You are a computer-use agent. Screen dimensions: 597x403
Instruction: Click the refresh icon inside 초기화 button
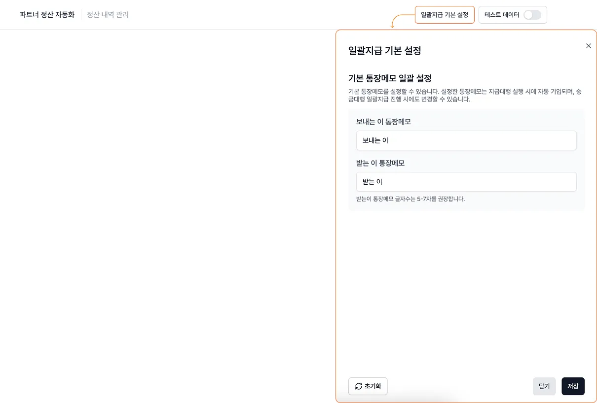(x=358, y=386)
